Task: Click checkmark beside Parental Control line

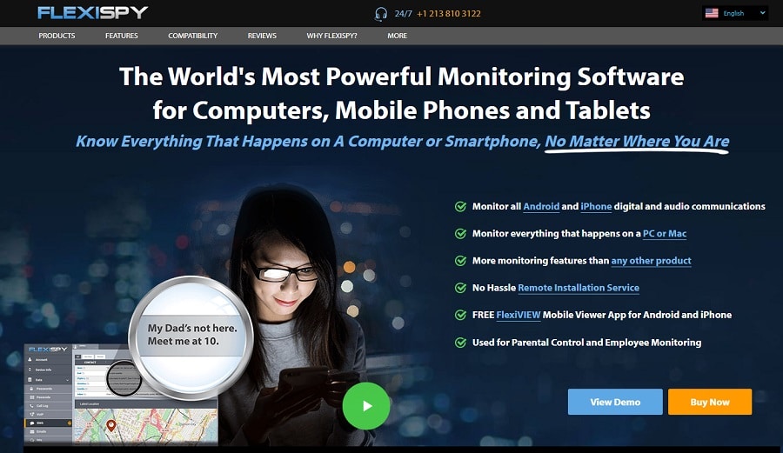Action: pyautogui.click(x=460, y=343)
